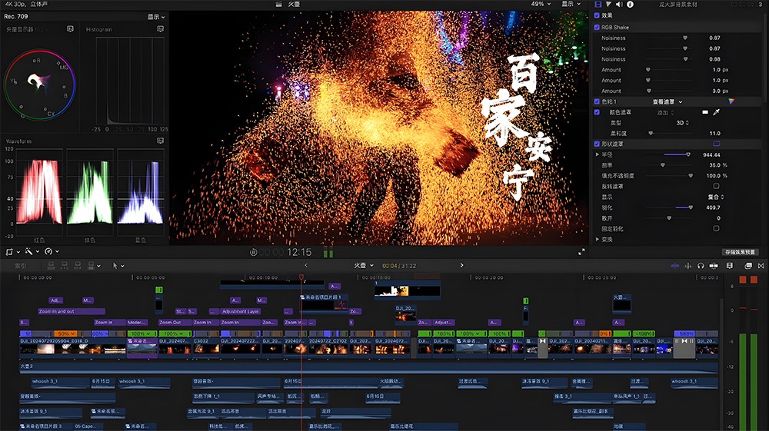Screen dimensions: 769x431
Task: Click the 944.44 半径 value field
Action: pyautogui.click(x=711, y=154)
